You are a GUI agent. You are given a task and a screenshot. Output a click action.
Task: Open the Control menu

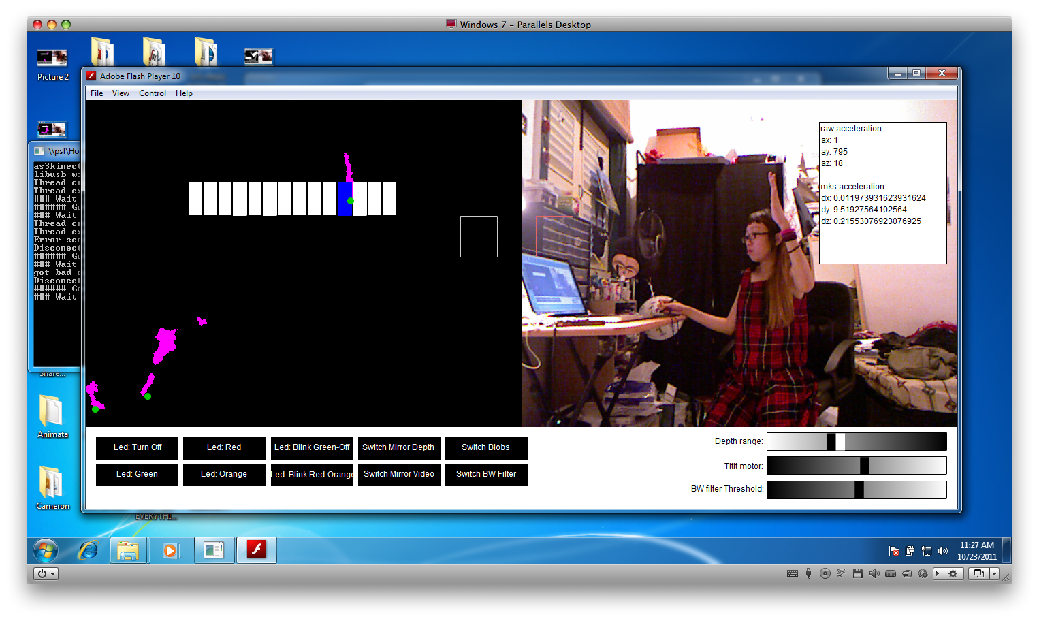point(152,93)
